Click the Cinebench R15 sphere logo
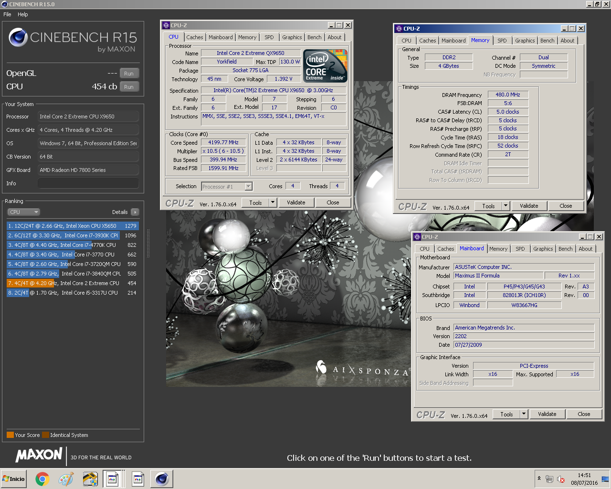 [x=18, y=37]
